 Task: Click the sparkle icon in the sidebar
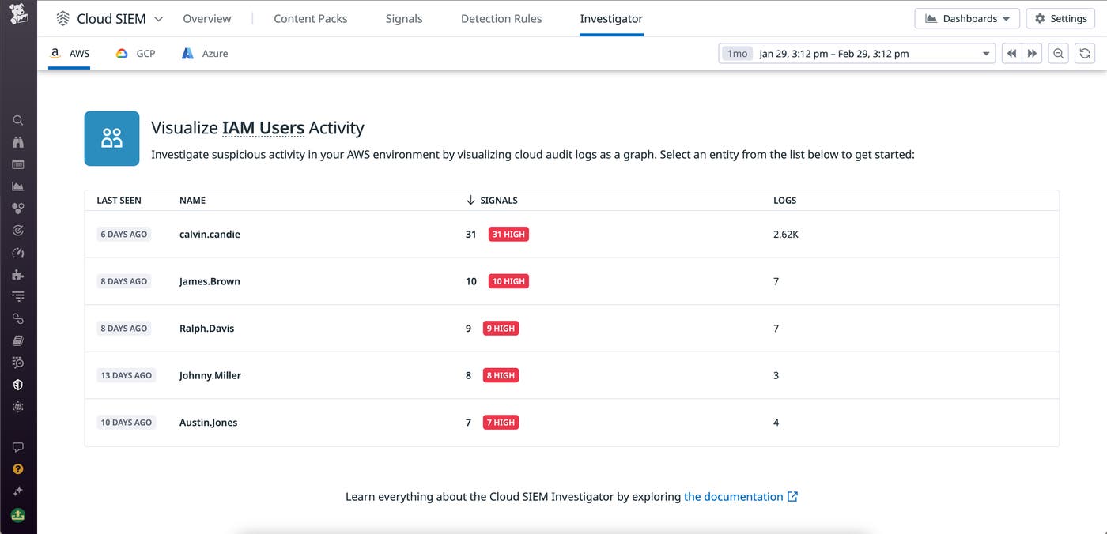pyautogui.click(x=18, y=491)
